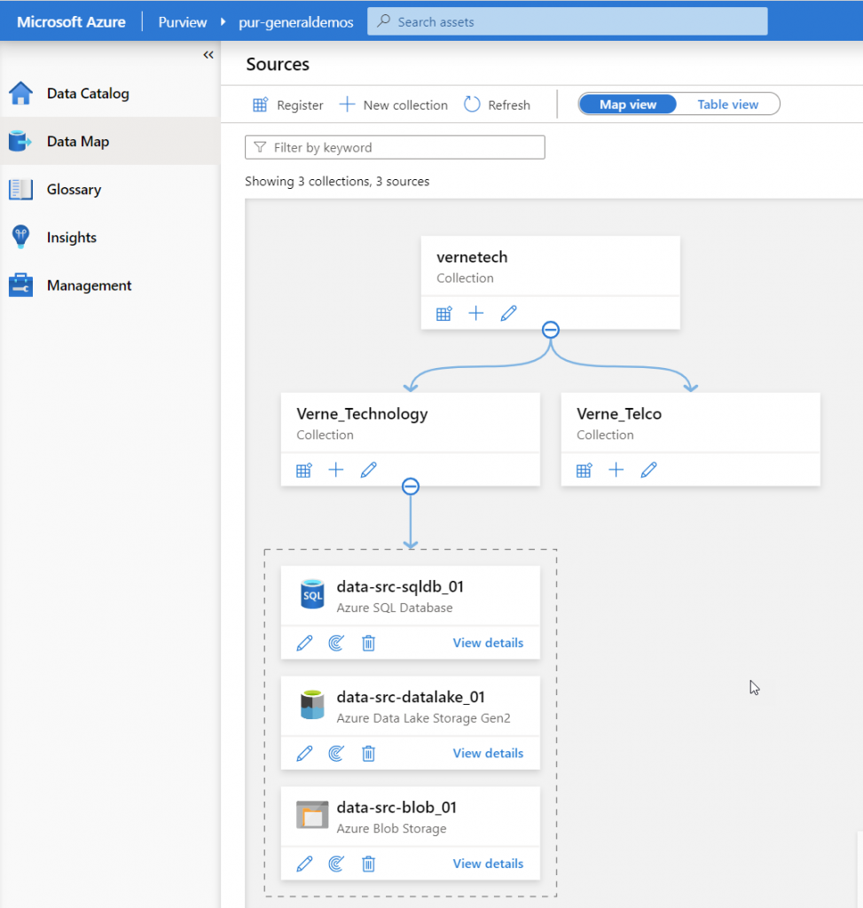
Task: Switch to Table view
Action: pyautogui.click(x=727, y=104)
